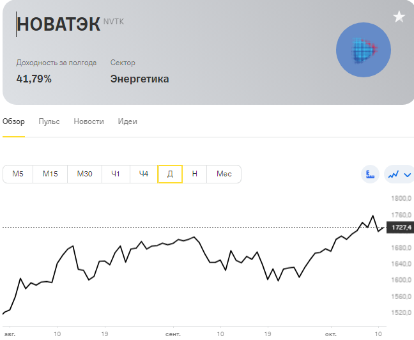414x340 pixels.
Task: Switch to the Пульс tab
Action: click(x=49, y=121)
